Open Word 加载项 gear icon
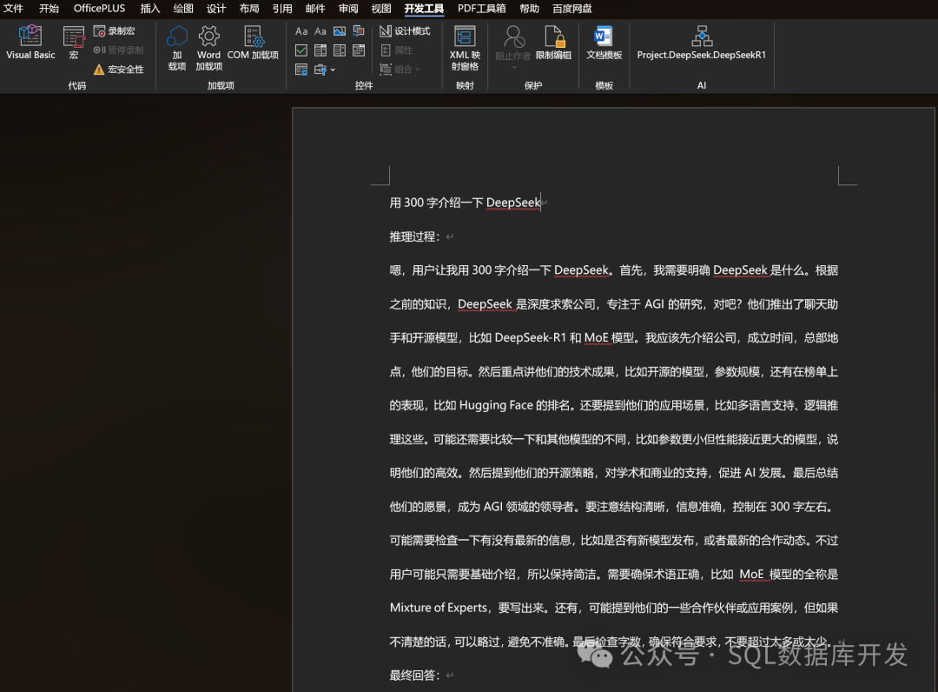The image size is (938, 692). [208, 49]
